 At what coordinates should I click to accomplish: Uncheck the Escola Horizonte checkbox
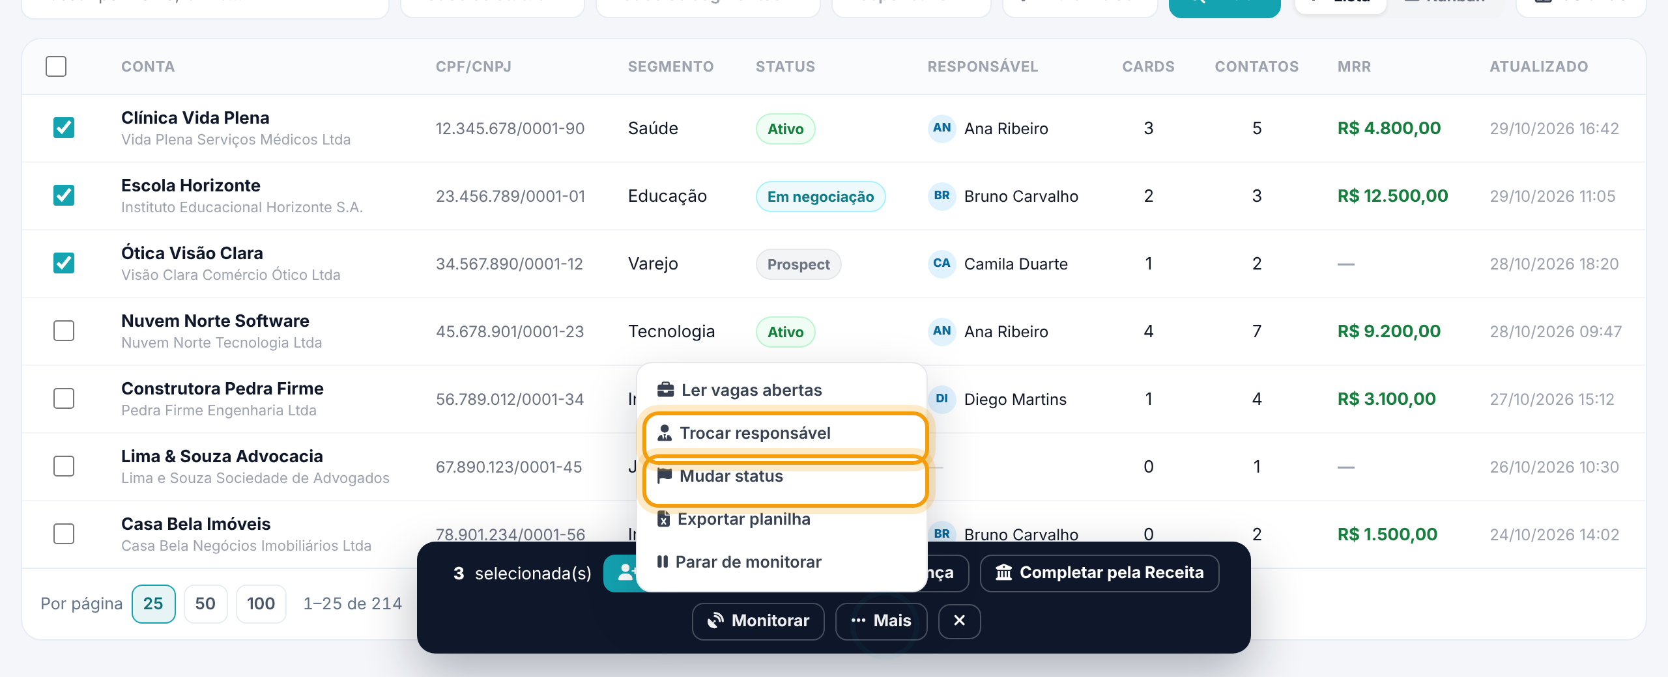click(64, 195)
